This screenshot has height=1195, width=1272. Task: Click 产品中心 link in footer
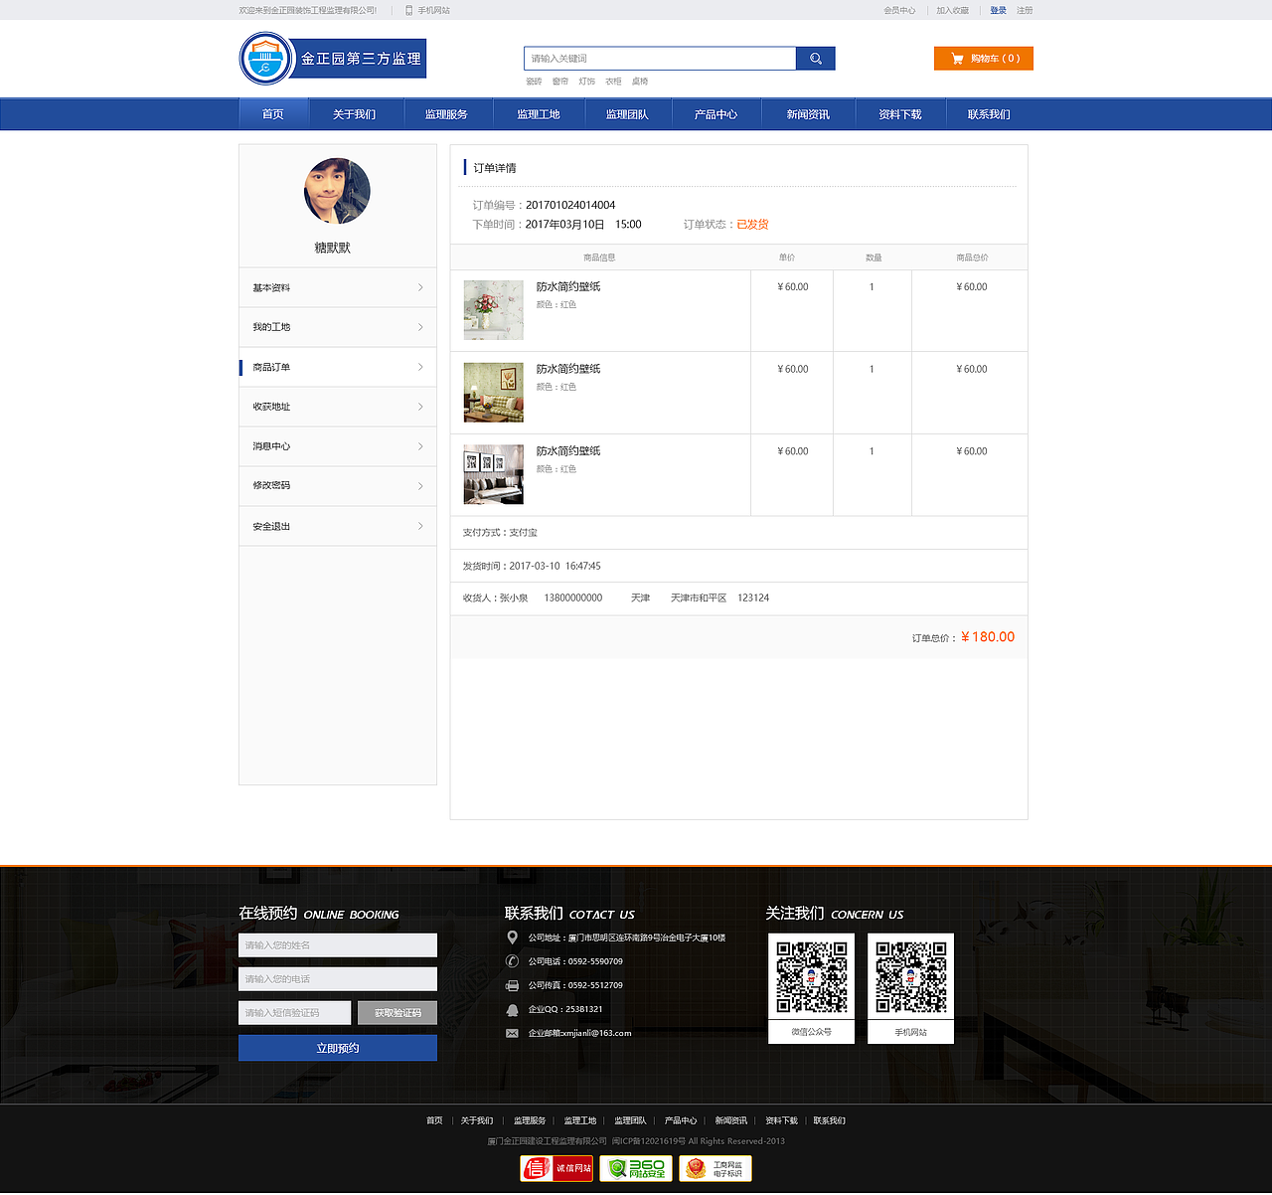(681, 1120)
